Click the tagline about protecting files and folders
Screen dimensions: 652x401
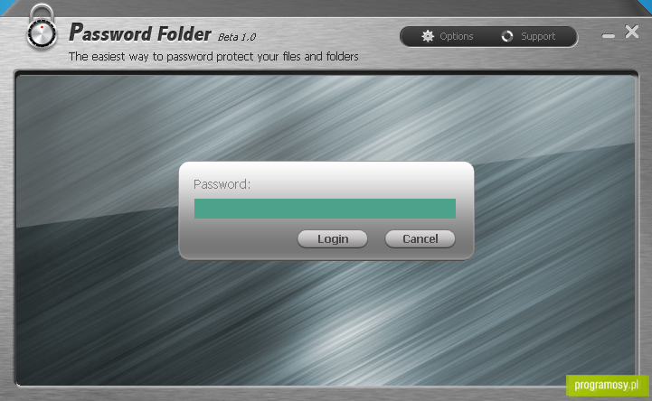tap(213, 57)
